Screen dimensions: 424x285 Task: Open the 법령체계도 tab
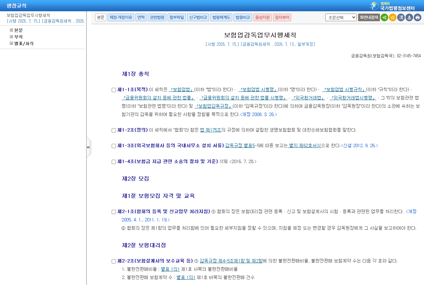click(x=221, y=18)
